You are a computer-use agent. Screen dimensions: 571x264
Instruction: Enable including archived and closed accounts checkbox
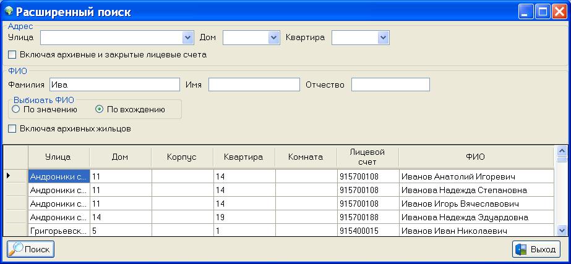pyautogui.click(x=12, y=55)
